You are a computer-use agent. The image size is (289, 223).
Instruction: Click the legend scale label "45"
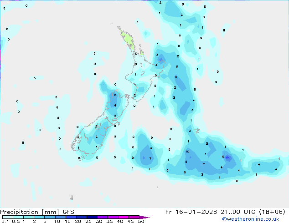point(130,221)
